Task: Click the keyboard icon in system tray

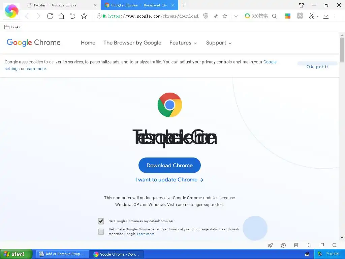Action: click(307, 254)
